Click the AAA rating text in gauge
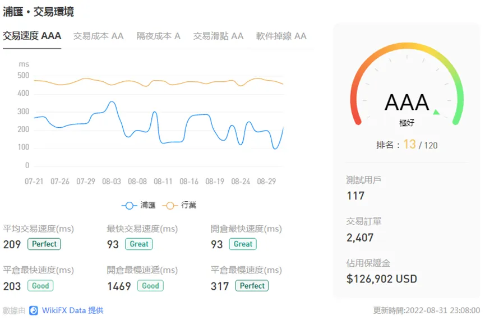Viewport: 485px width, 320px height. (x=407, y=103)
